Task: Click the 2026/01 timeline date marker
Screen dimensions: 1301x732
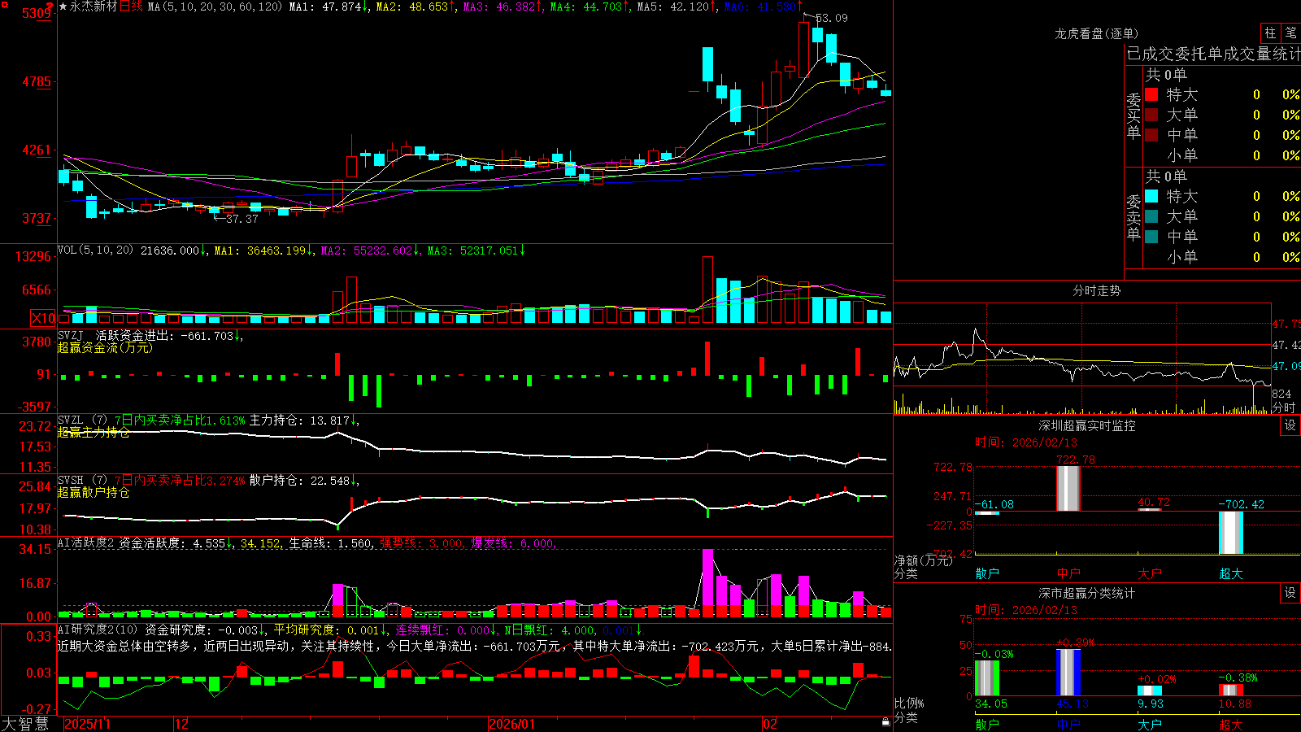Action: [x=512, y=724]
